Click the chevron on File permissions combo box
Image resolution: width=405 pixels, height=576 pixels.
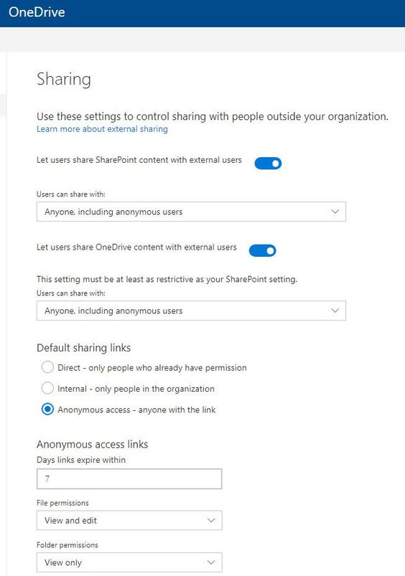pos(211,520)
